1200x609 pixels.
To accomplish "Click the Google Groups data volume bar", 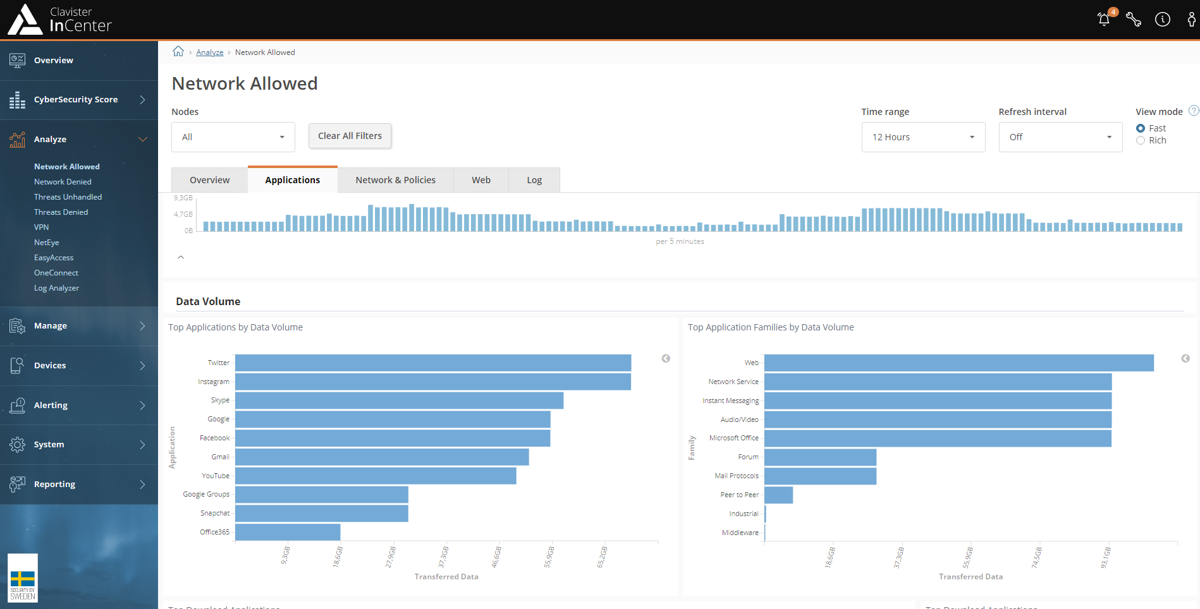I will coord(322,495).
